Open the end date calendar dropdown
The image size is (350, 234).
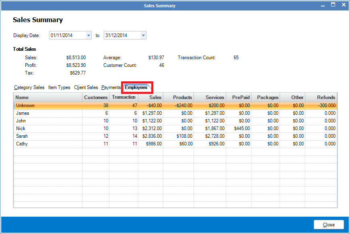pyautogui.click(x=143, y=35)
